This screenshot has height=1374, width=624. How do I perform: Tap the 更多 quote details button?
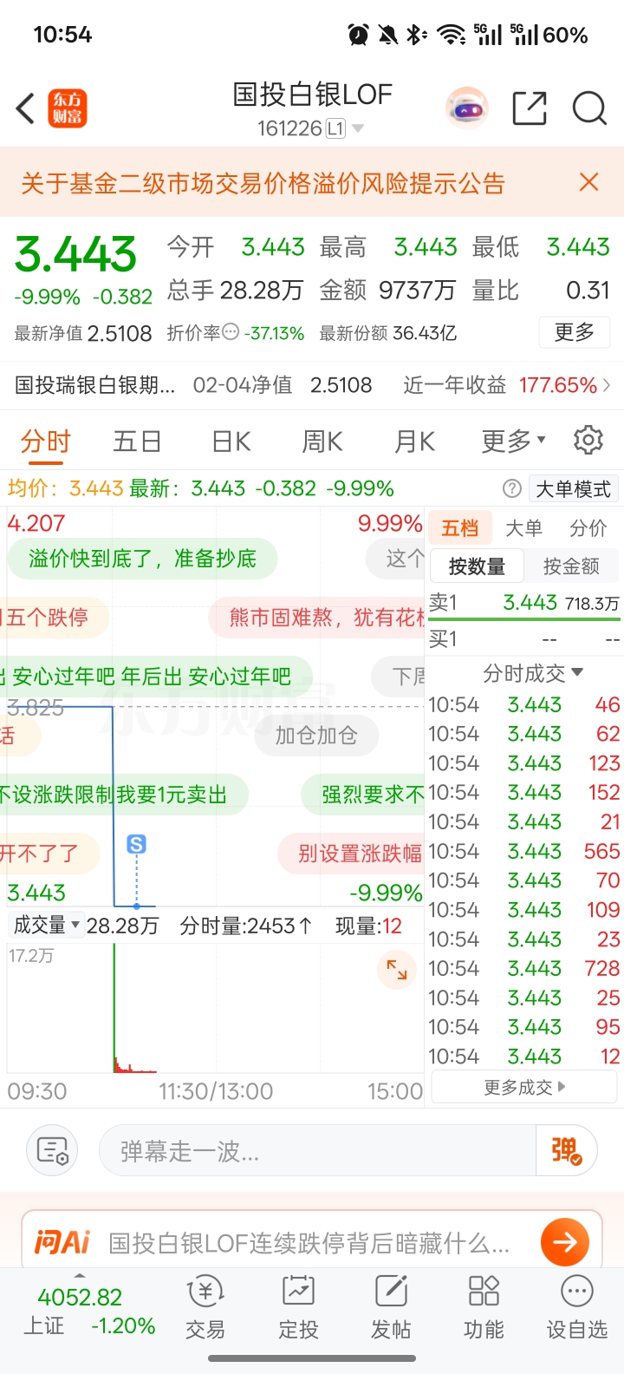pos(574,332)
